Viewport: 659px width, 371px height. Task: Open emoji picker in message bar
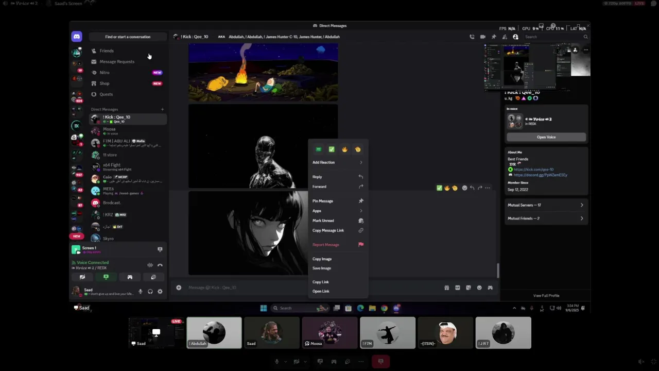(479, 288)
